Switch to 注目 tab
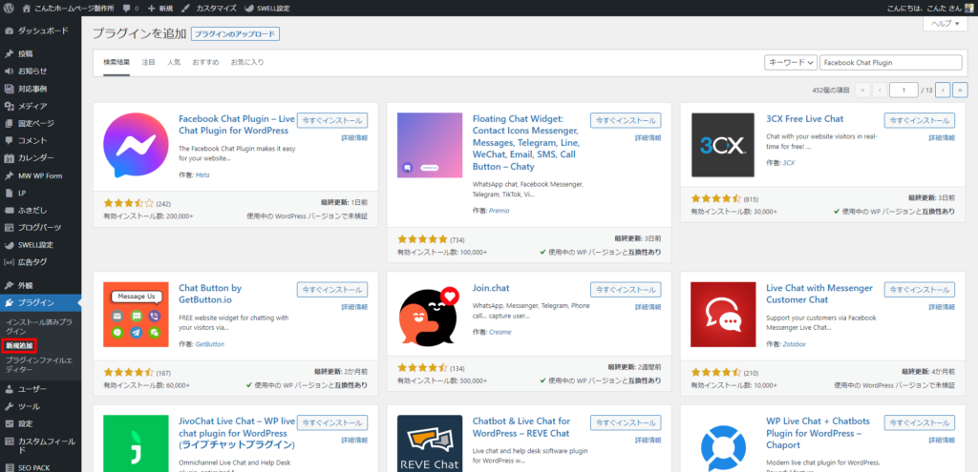Screen dimensions: 978x472 148,62
